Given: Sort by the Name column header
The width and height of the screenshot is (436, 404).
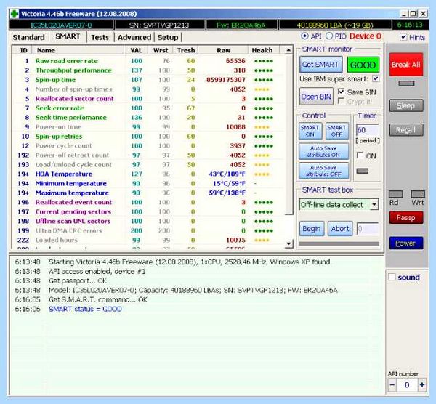Looking at the screenshot, I should pyautogui.click(x=78, y=50).
